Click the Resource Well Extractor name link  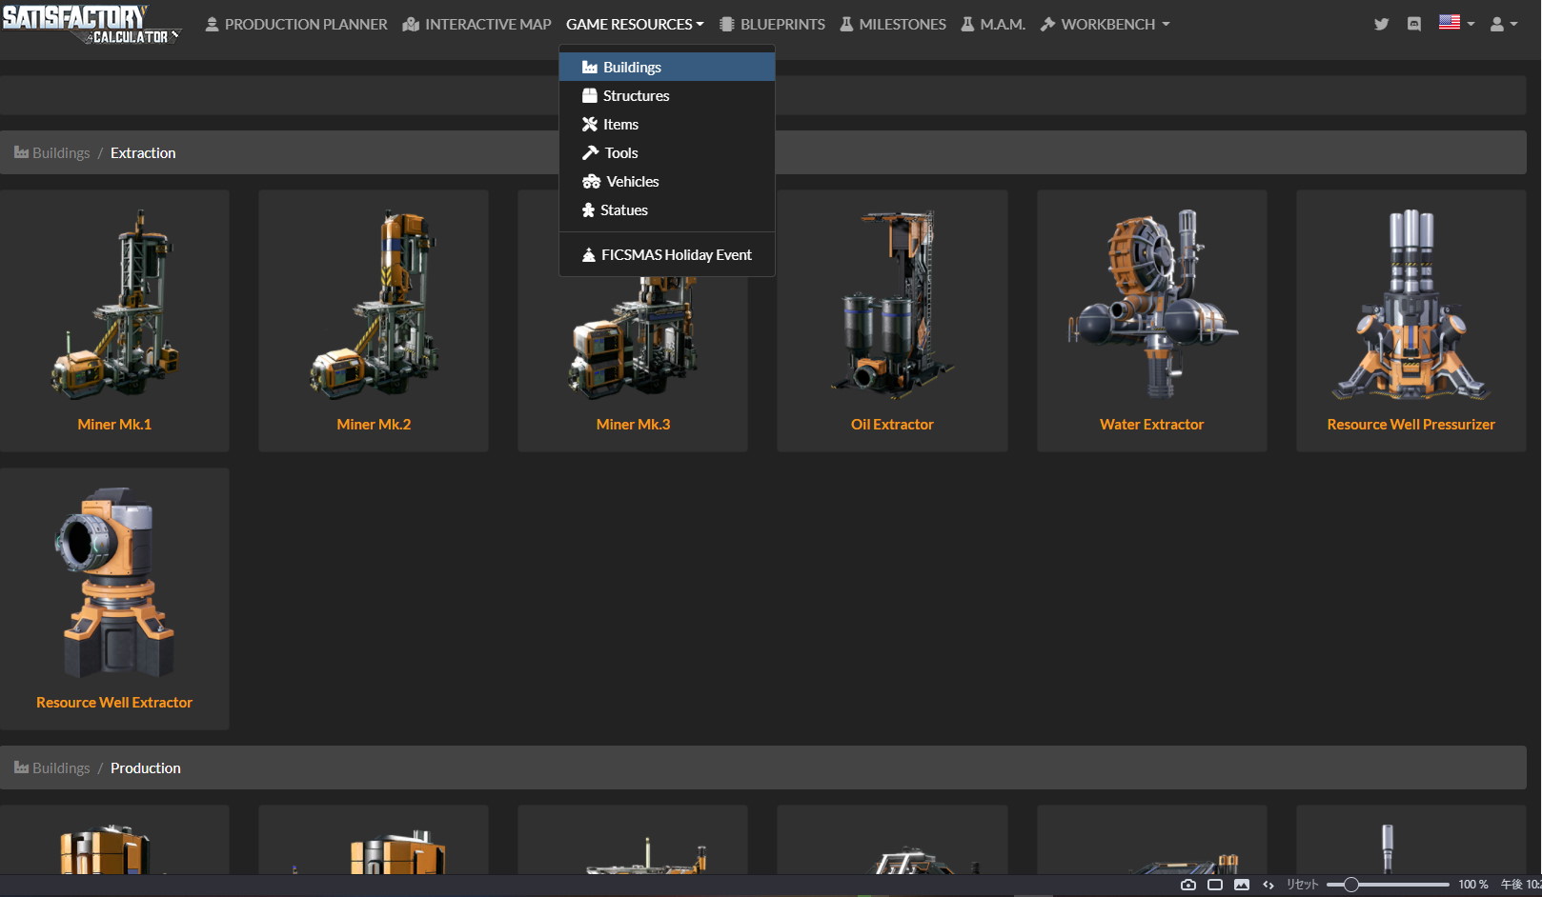click(114, 702)
